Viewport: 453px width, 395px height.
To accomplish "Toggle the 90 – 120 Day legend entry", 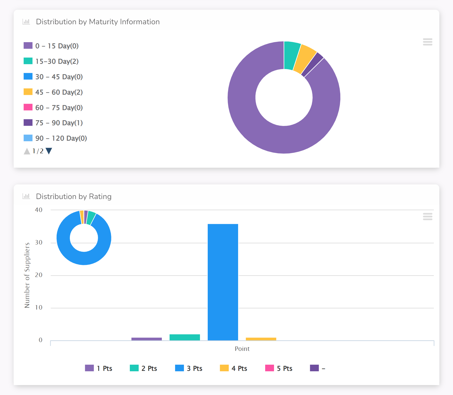I will coord(55,138).
